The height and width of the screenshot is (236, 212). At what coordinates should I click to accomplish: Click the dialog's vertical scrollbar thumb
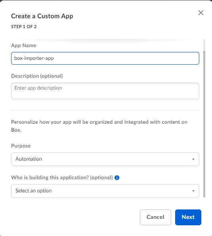click(204, 124)
